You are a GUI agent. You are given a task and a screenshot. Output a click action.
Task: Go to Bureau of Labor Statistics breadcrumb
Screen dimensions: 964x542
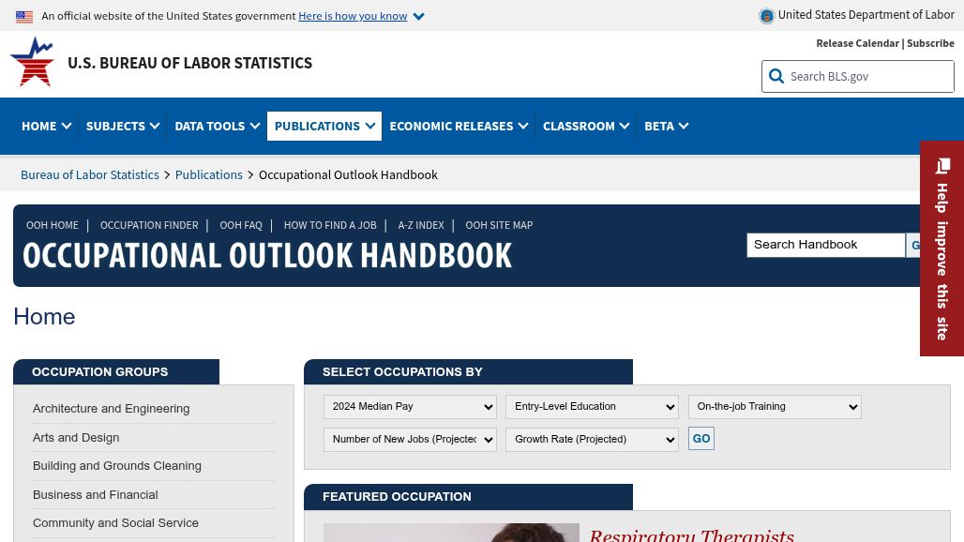point(90,174)
